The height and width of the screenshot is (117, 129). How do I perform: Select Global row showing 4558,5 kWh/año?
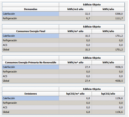tap(63, 81)
